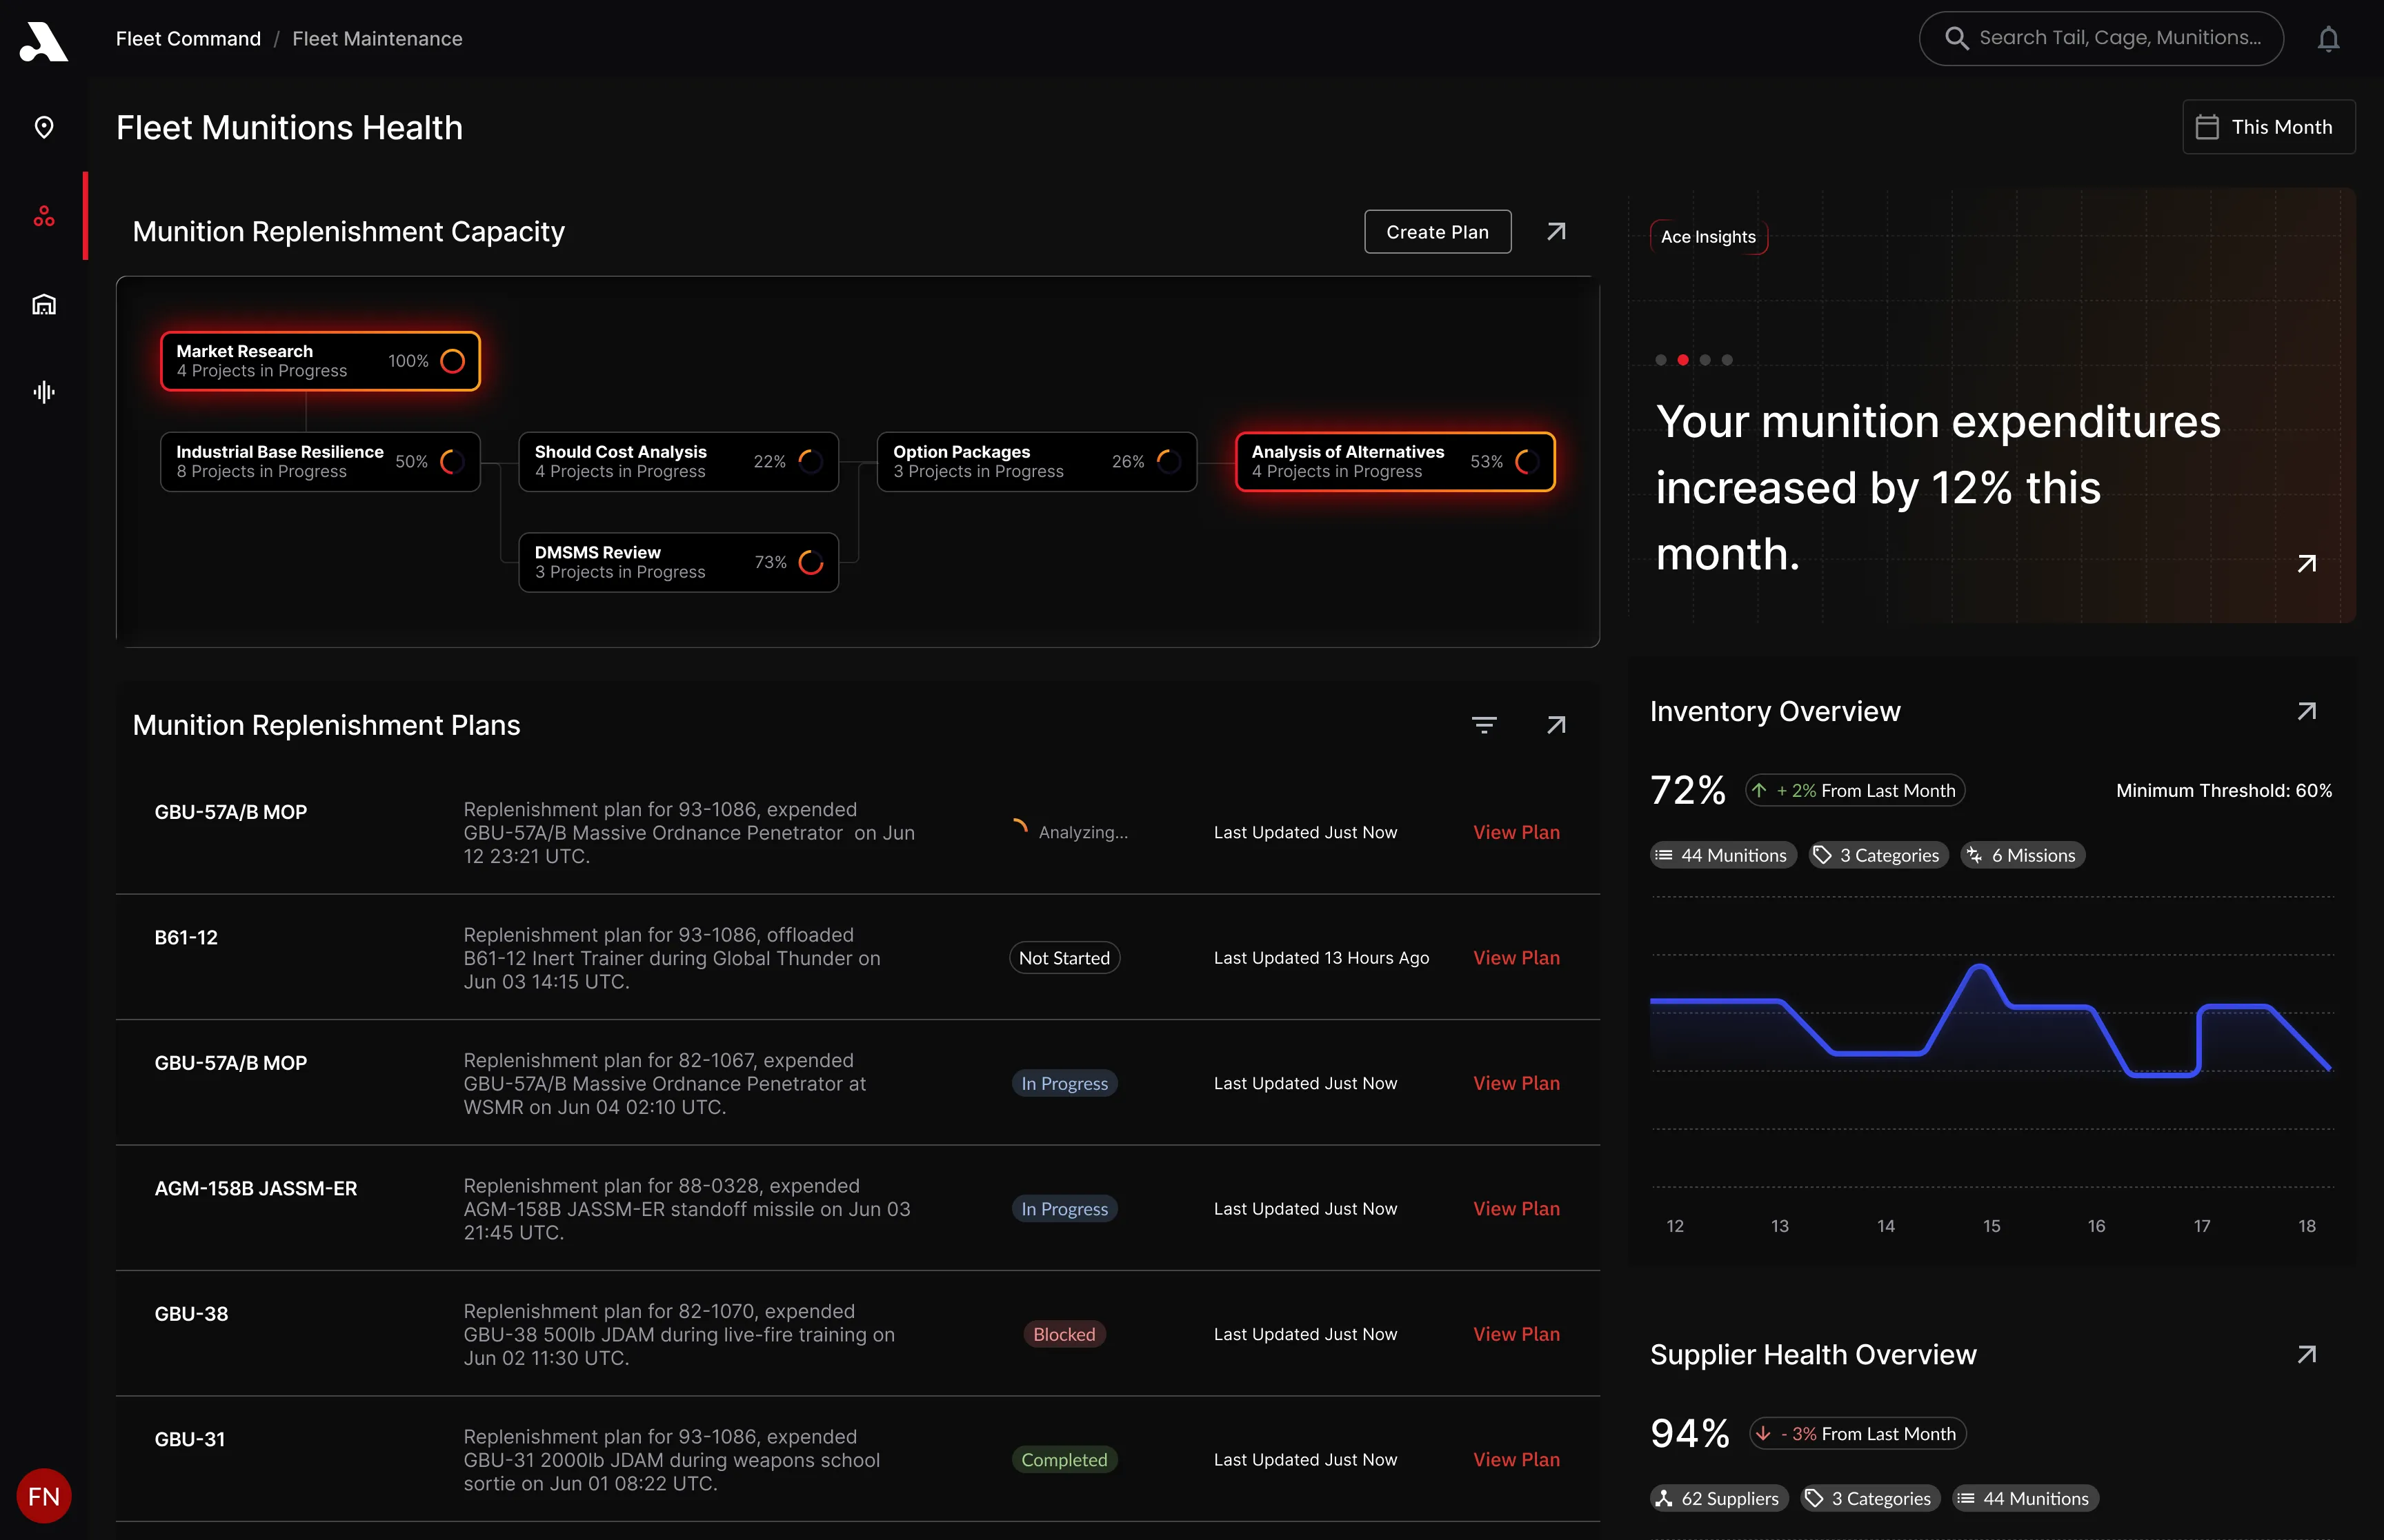Select the Should Cost Analysis stage card
Viewport: 2384px width, 1540px height.
(678, 462)
